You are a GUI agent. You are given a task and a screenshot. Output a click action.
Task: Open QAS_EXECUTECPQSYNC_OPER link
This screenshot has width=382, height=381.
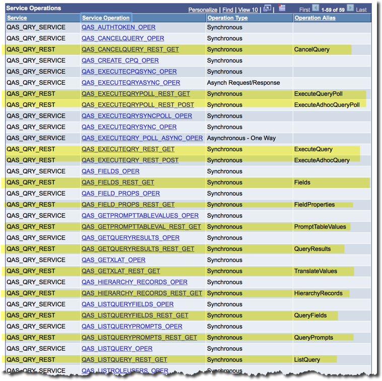click(x=129, y=72)
